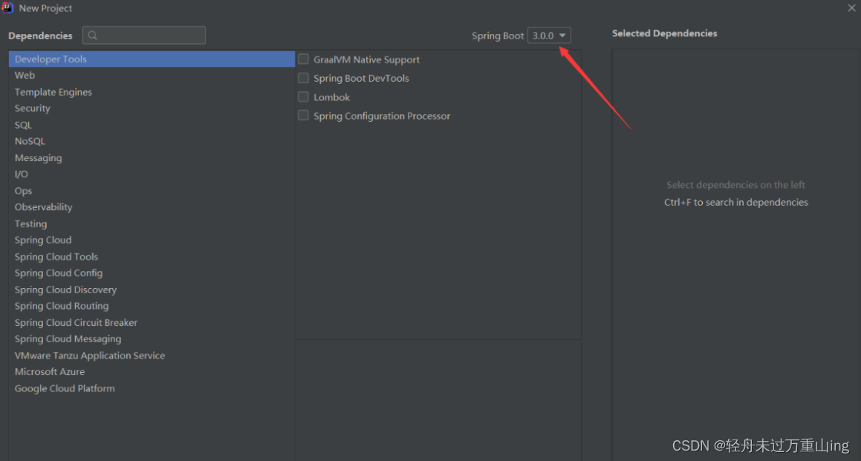Select the Messaging category
The image size is (861, 461).
coord(39,157)
